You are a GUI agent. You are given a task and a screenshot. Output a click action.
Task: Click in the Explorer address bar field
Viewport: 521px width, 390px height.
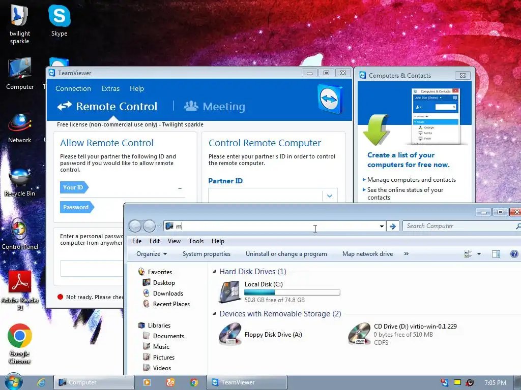coord(274,226)
